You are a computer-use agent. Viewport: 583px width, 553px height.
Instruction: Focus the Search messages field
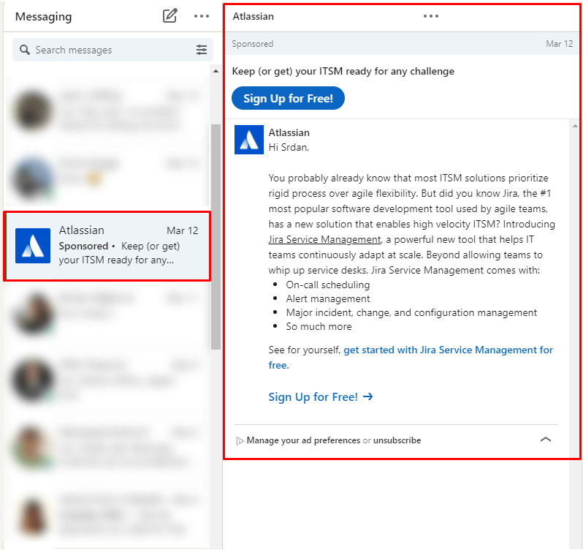click(x=113, y=50)
